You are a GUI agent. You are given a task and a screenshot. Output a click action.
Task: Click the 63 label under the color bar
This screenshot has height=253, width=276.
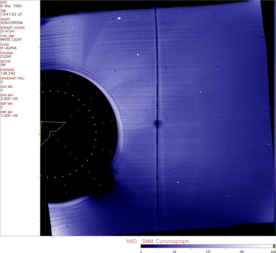174,251
